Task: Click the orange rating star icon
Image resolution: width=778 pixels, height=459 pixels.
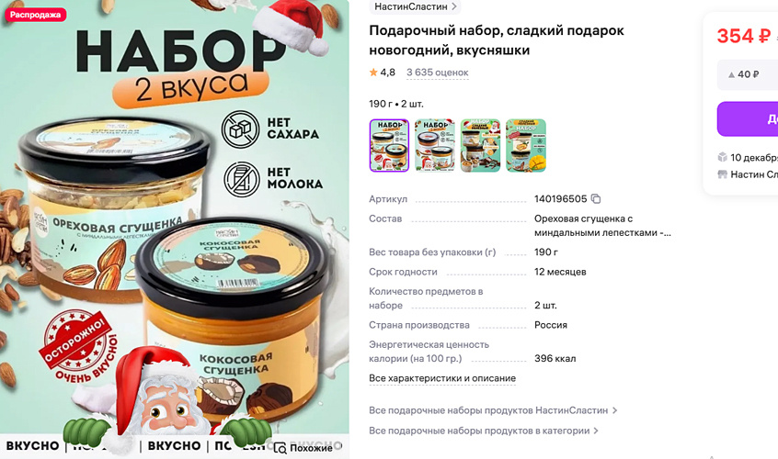Action: [x=373, y=73]
